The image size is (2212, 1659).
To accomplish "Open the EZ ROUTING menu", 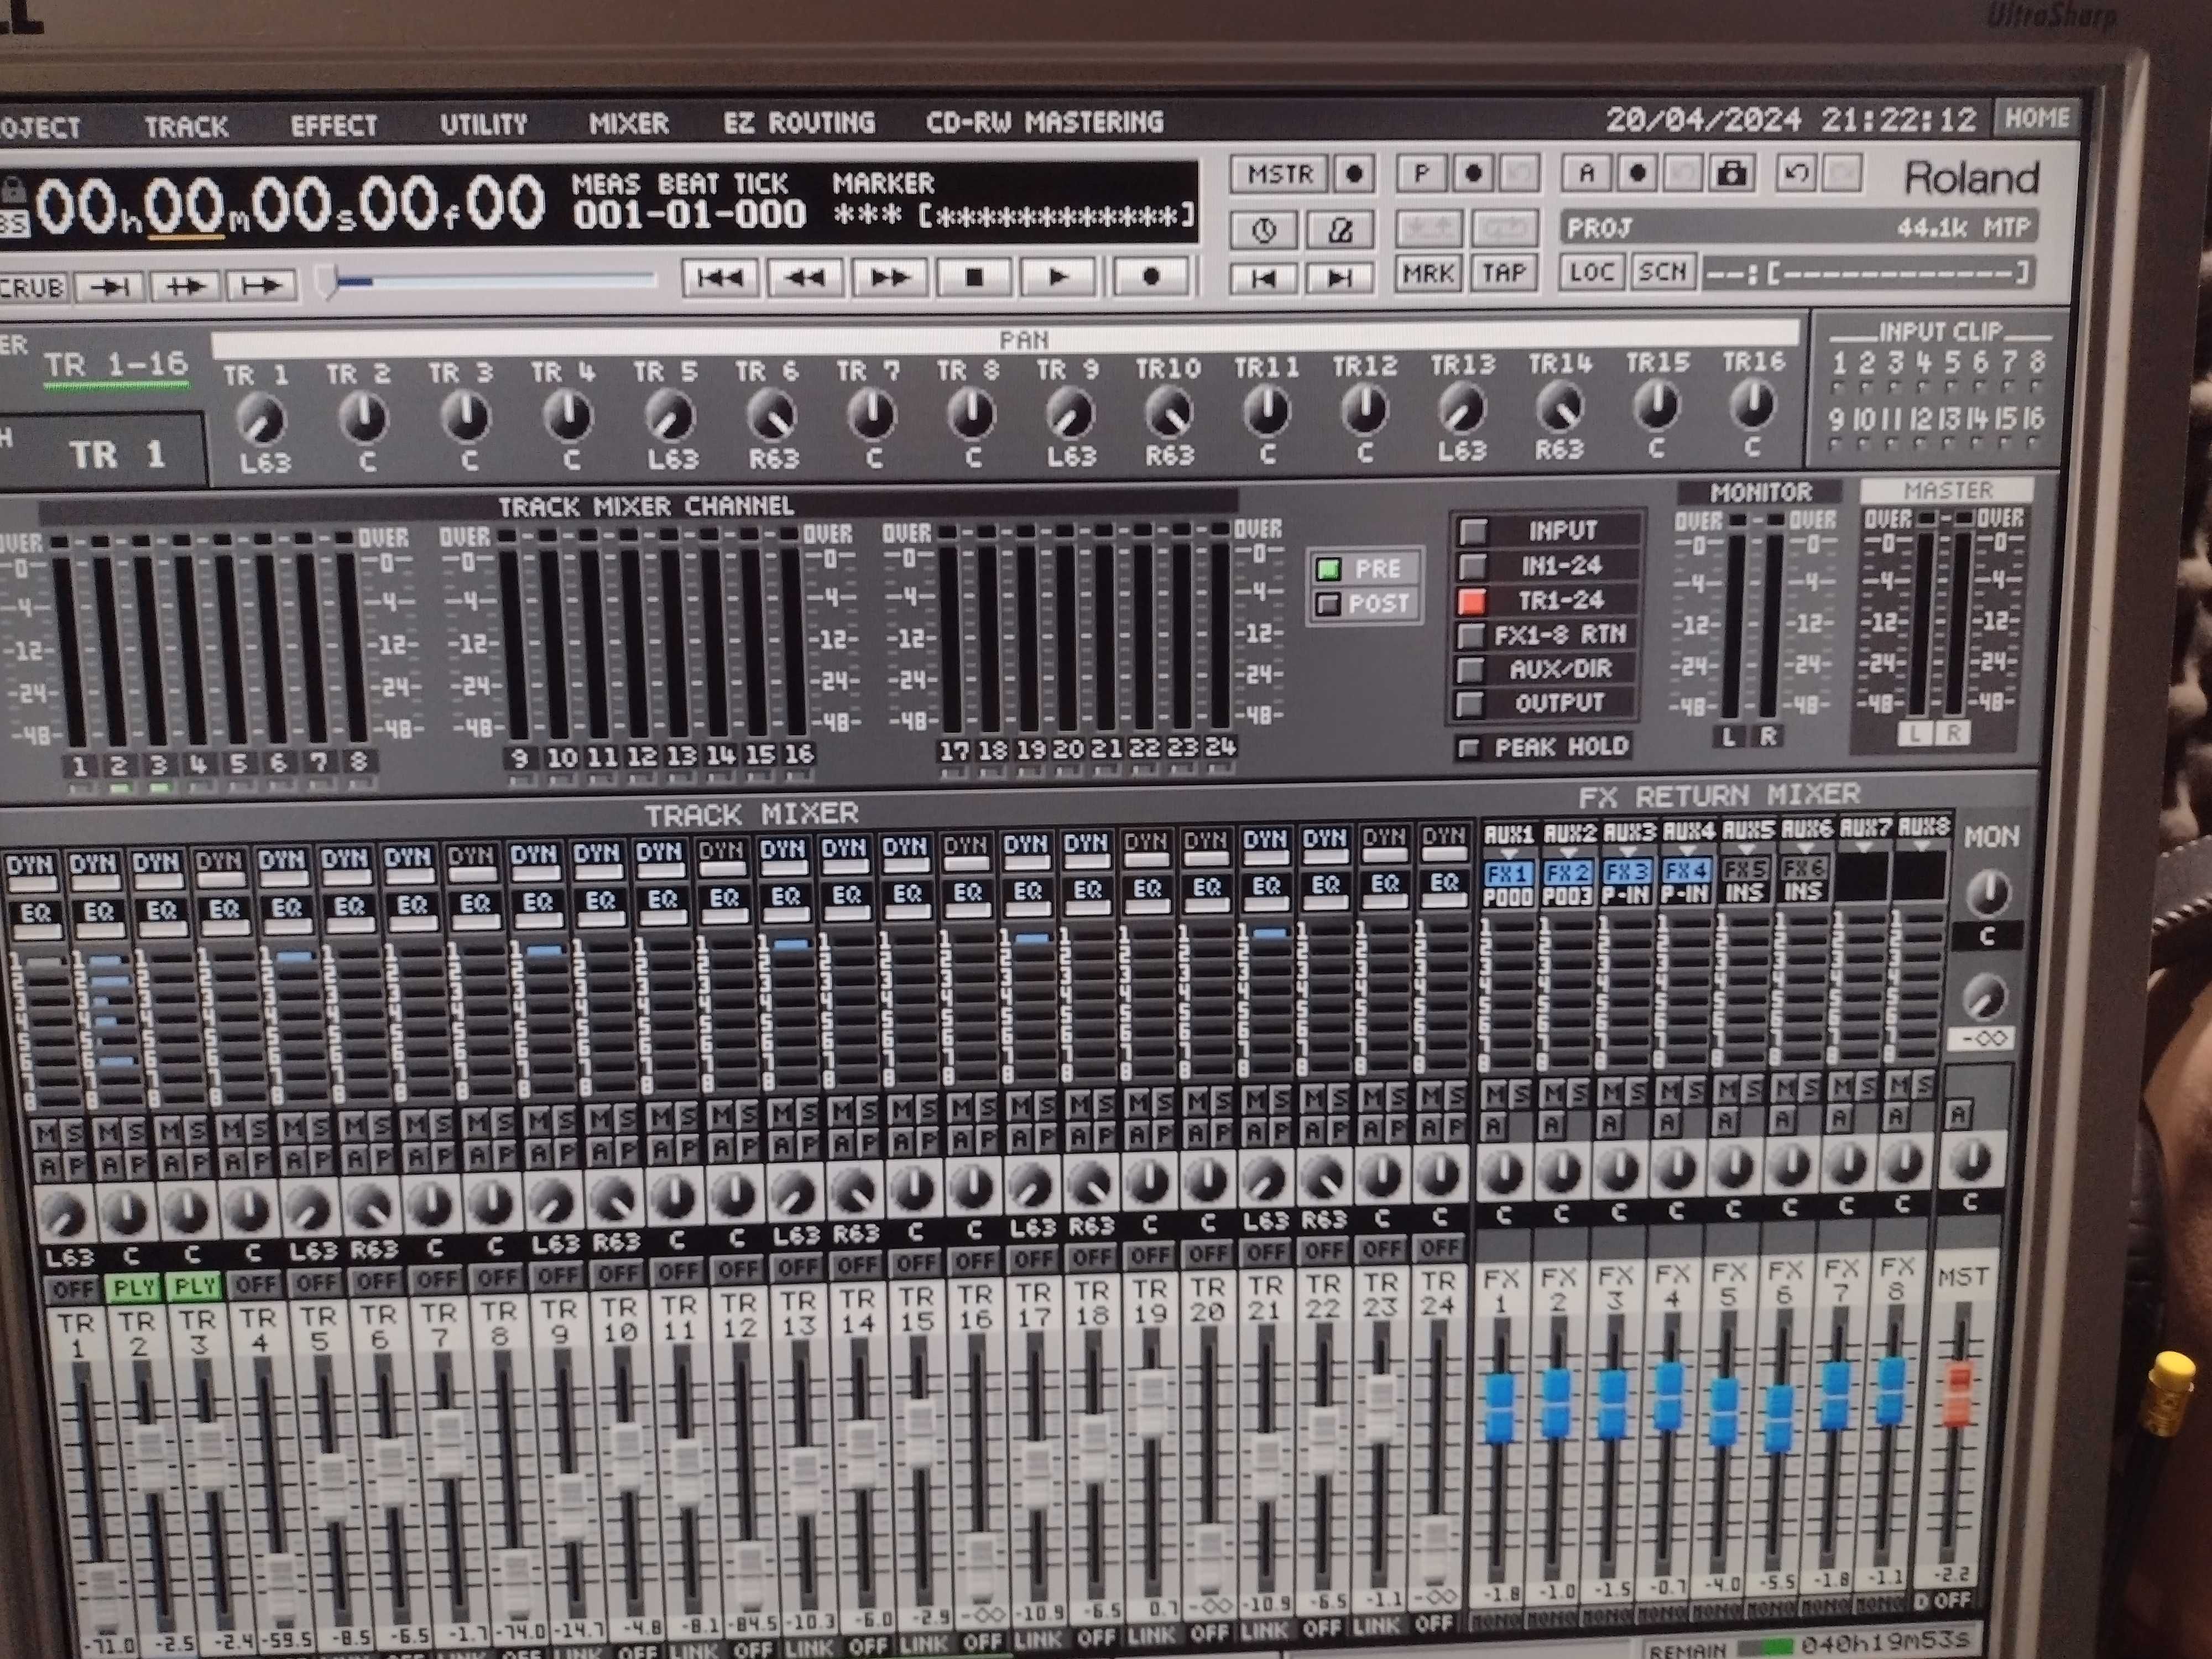I will click(799, 122).
